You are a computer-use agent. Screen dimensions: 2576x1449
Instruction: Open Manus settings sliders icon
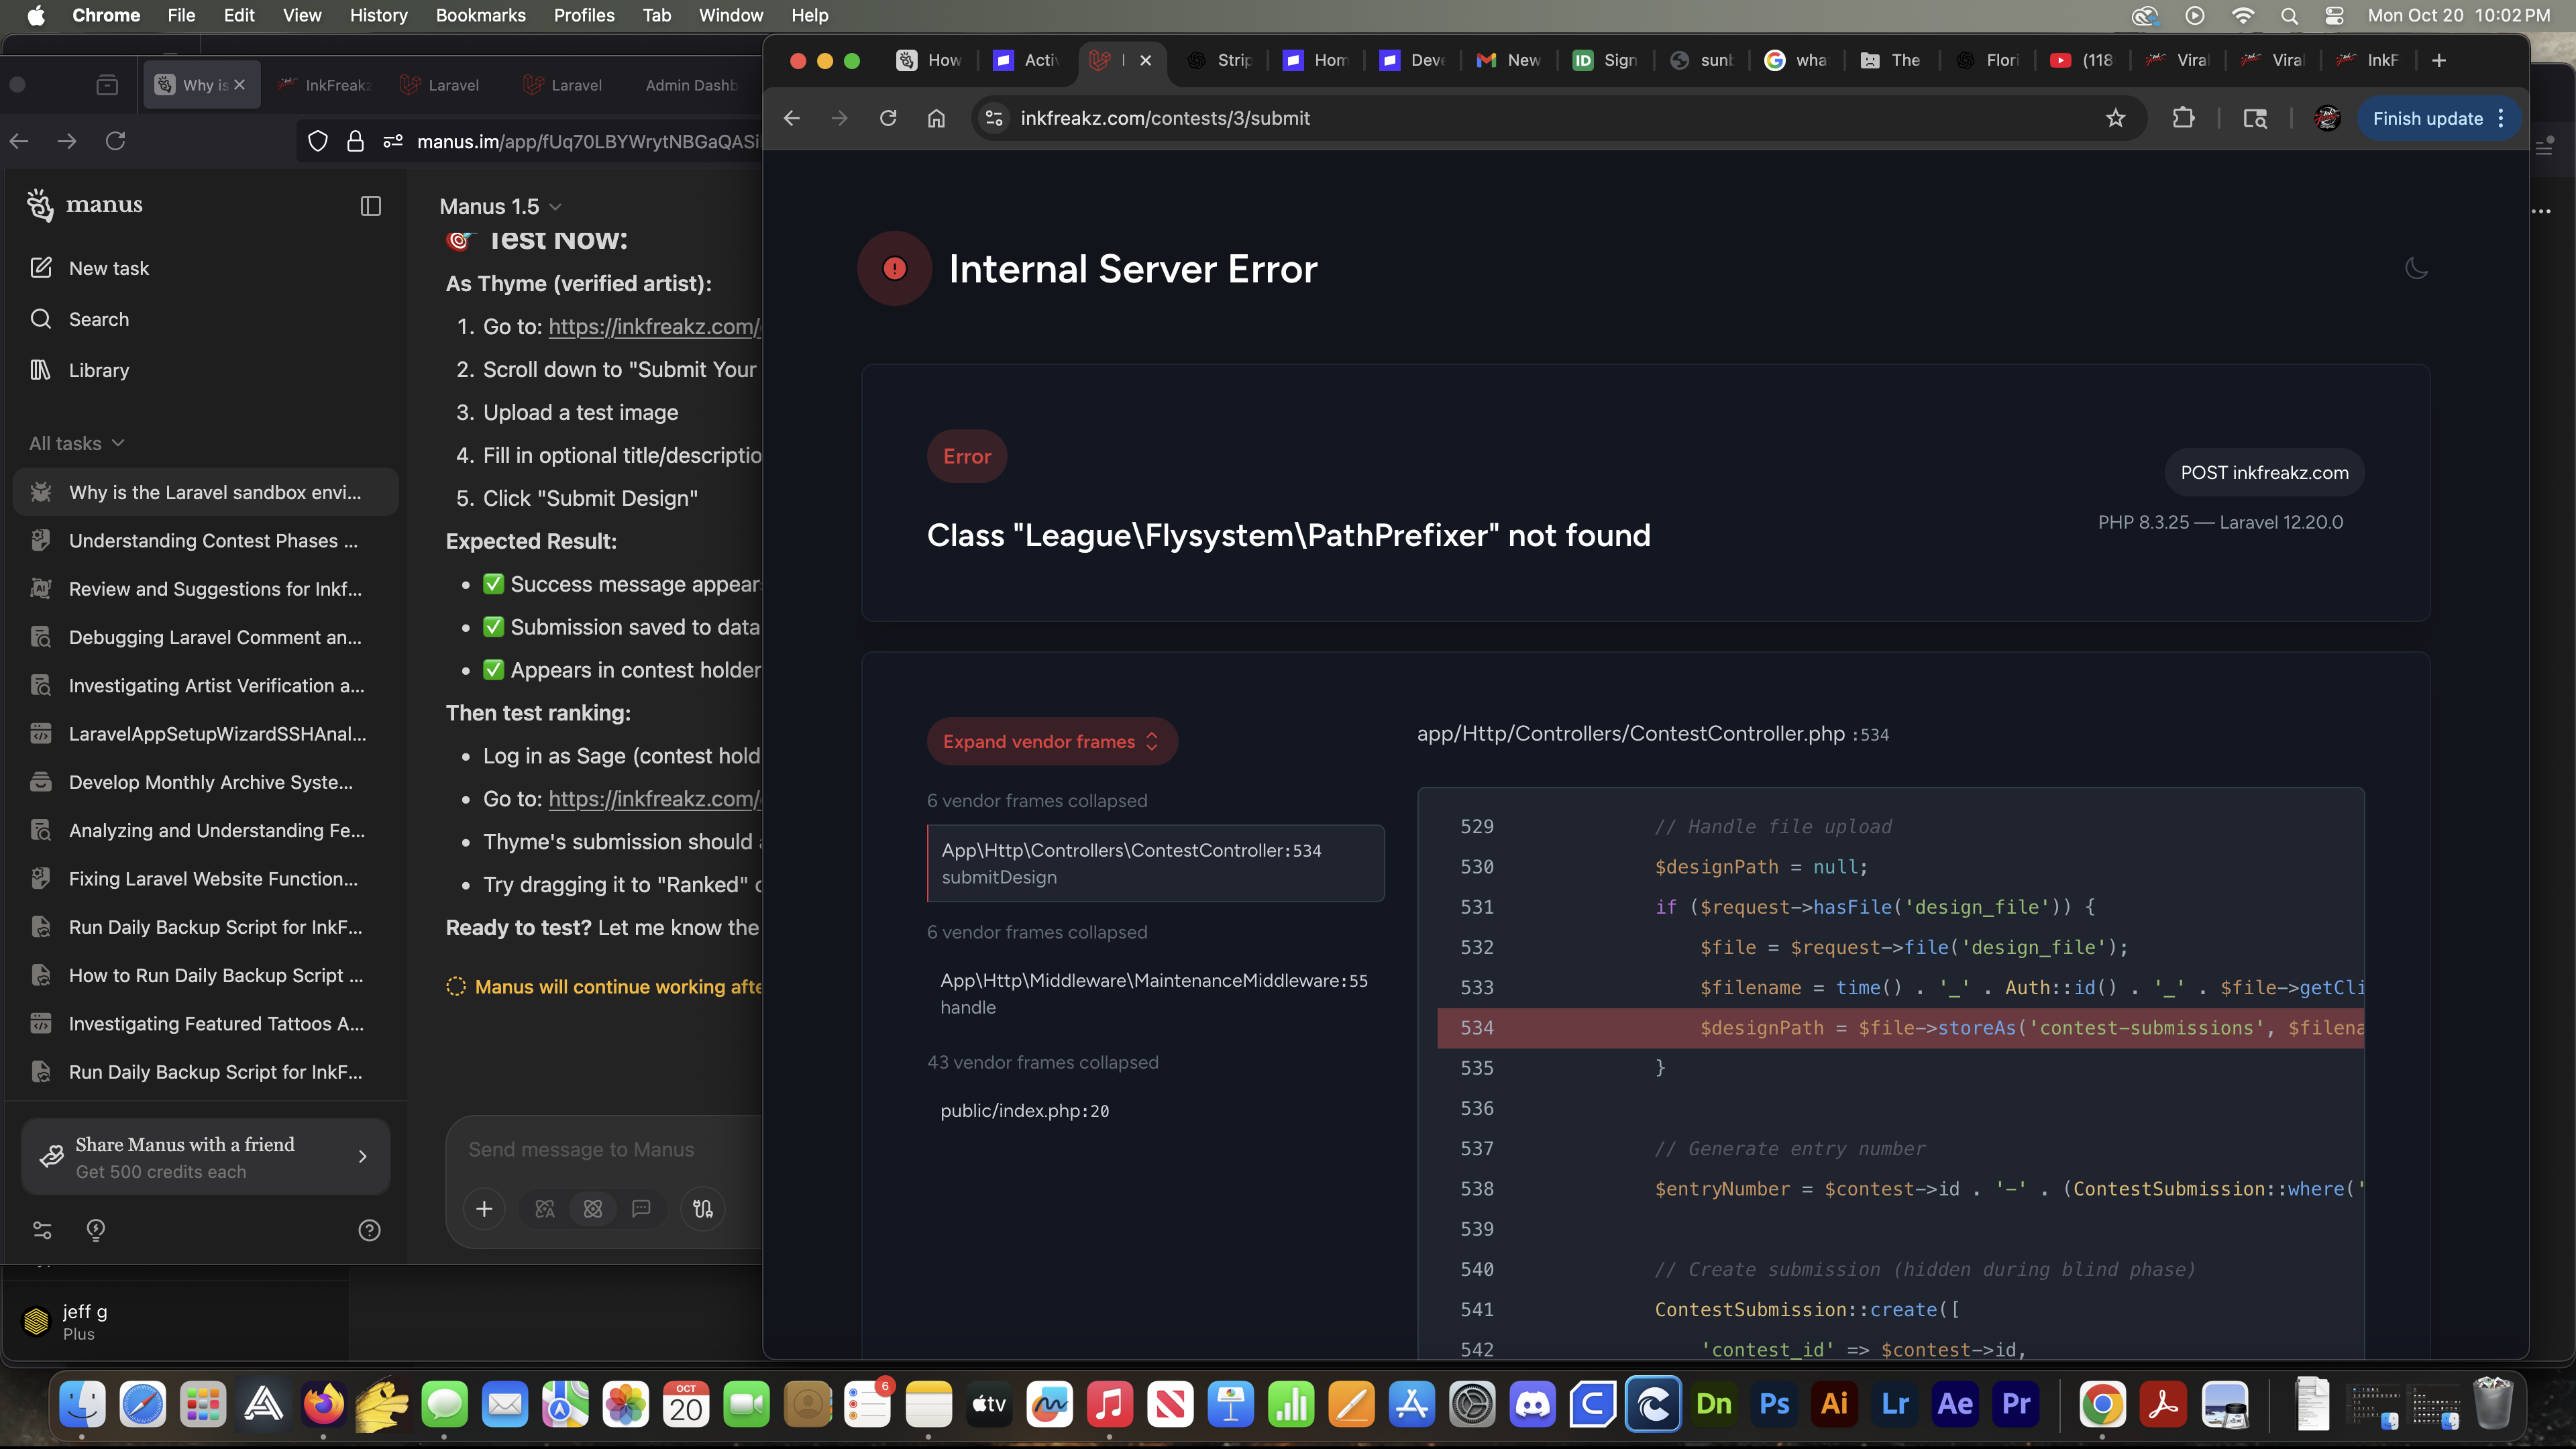42,1230
